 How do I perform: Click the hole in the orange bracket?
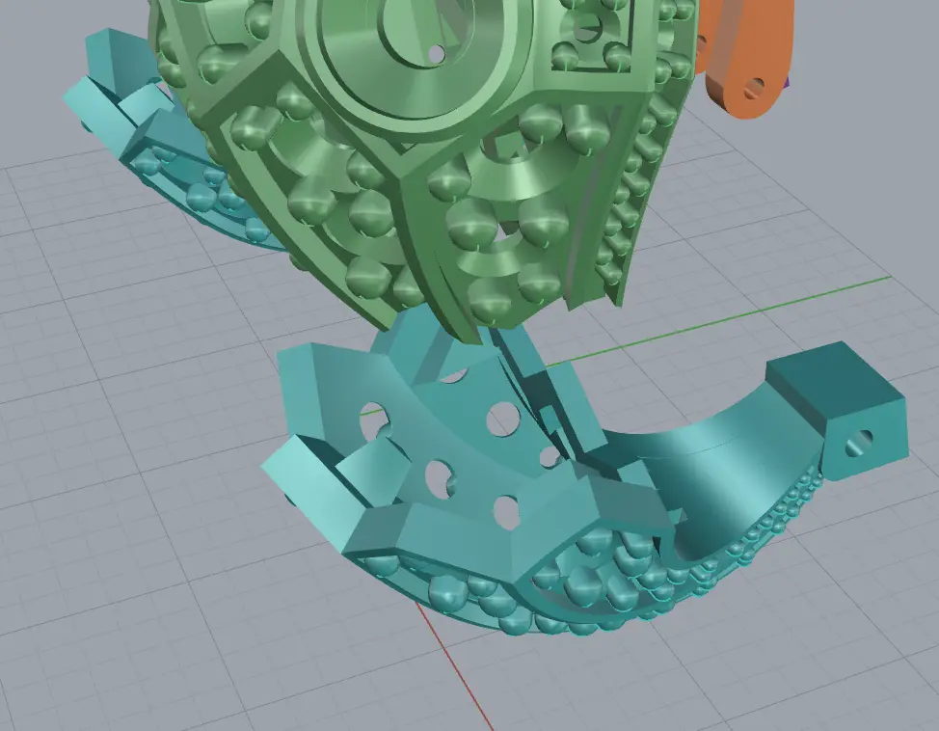point(753,90)
